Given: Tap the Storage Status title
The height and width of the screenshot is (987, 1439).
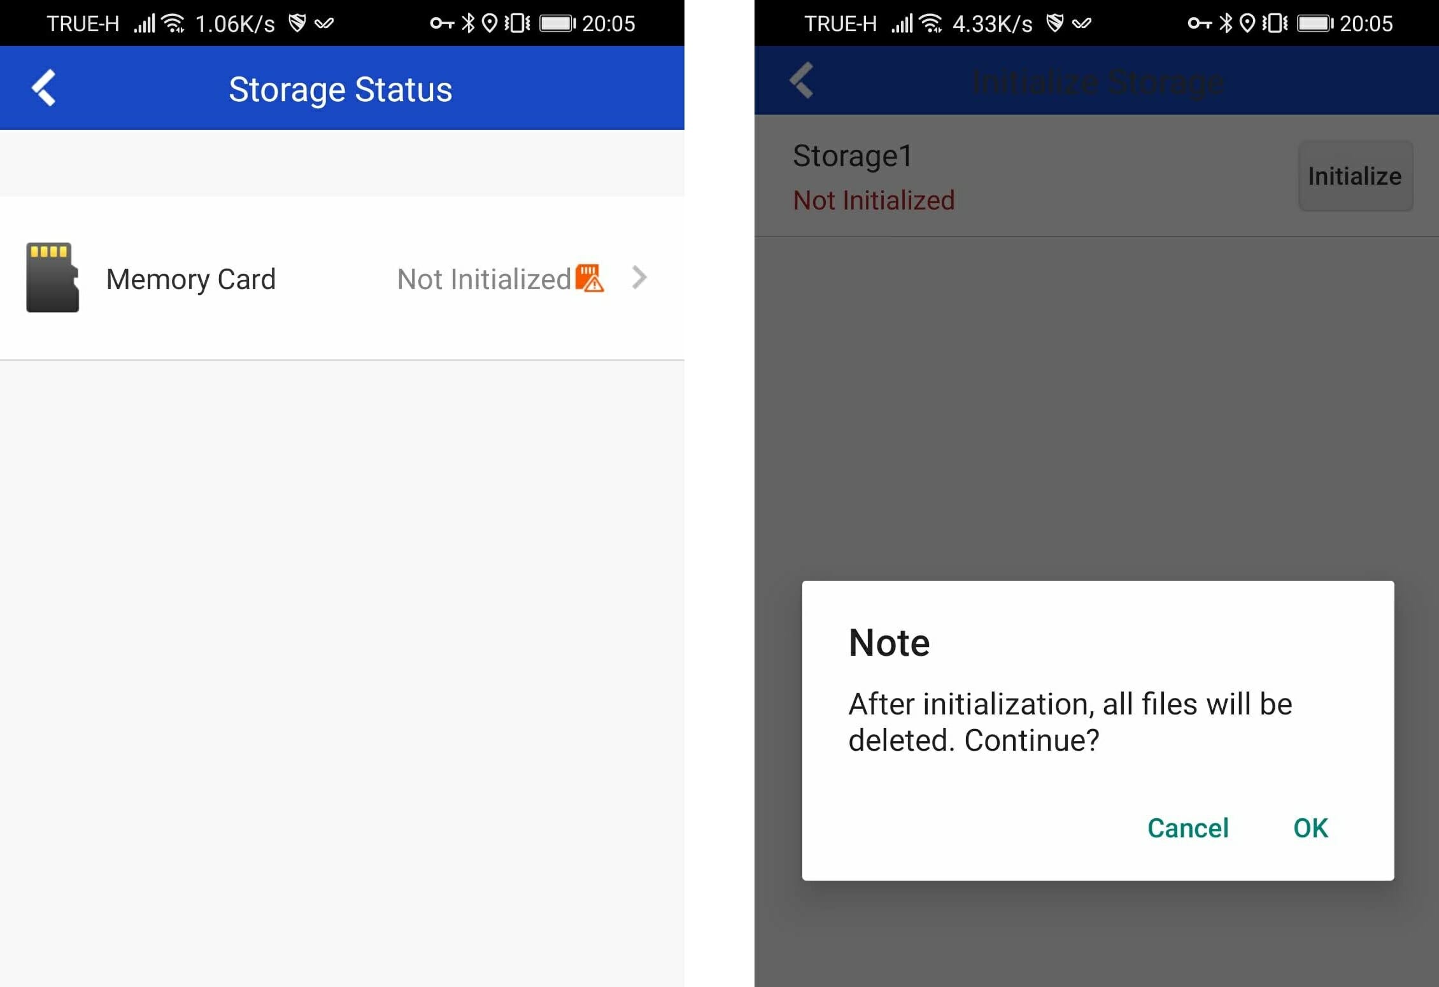Looking at the screenshot, I should coord(341,89).
